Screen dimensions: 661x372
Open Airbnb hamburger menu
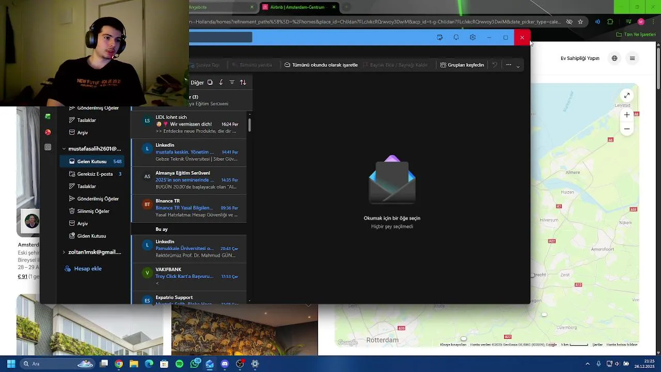pyautogui.click(x=632, y=58)
